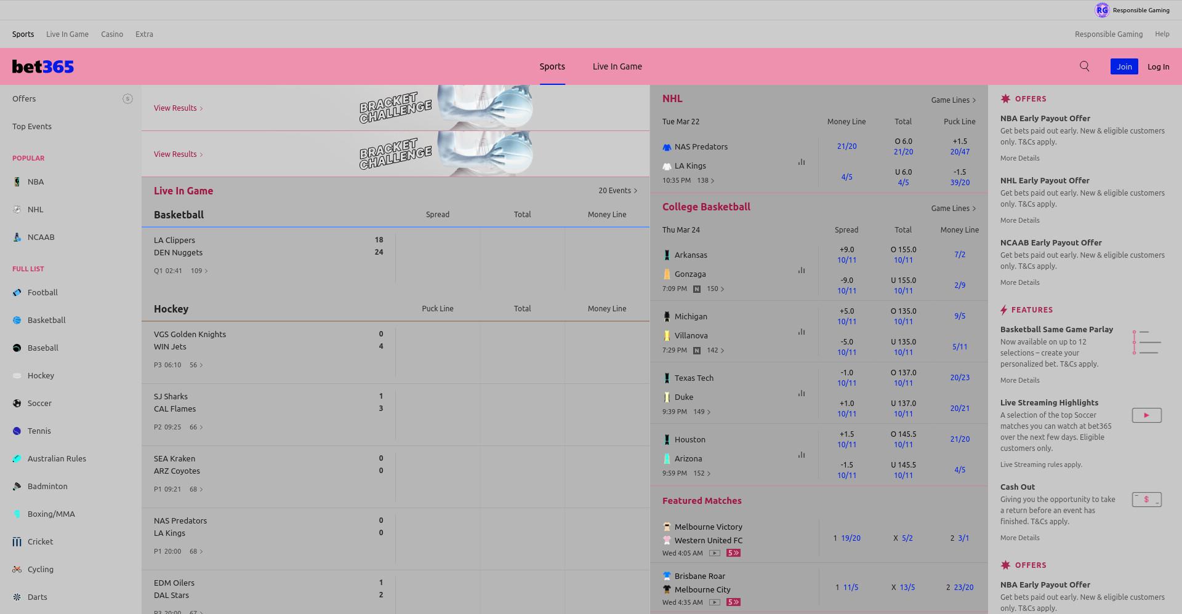The width and height of the screenshot is (1182, 614).
Task: Expand 138 markets for Predators vs Kings NHL
Action: click(x=706, y=180)
